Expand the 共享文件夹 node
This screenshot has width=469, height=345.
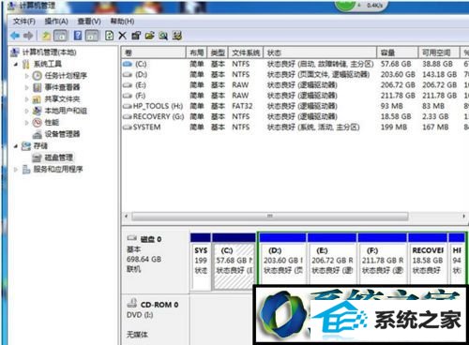coord(26,99)
